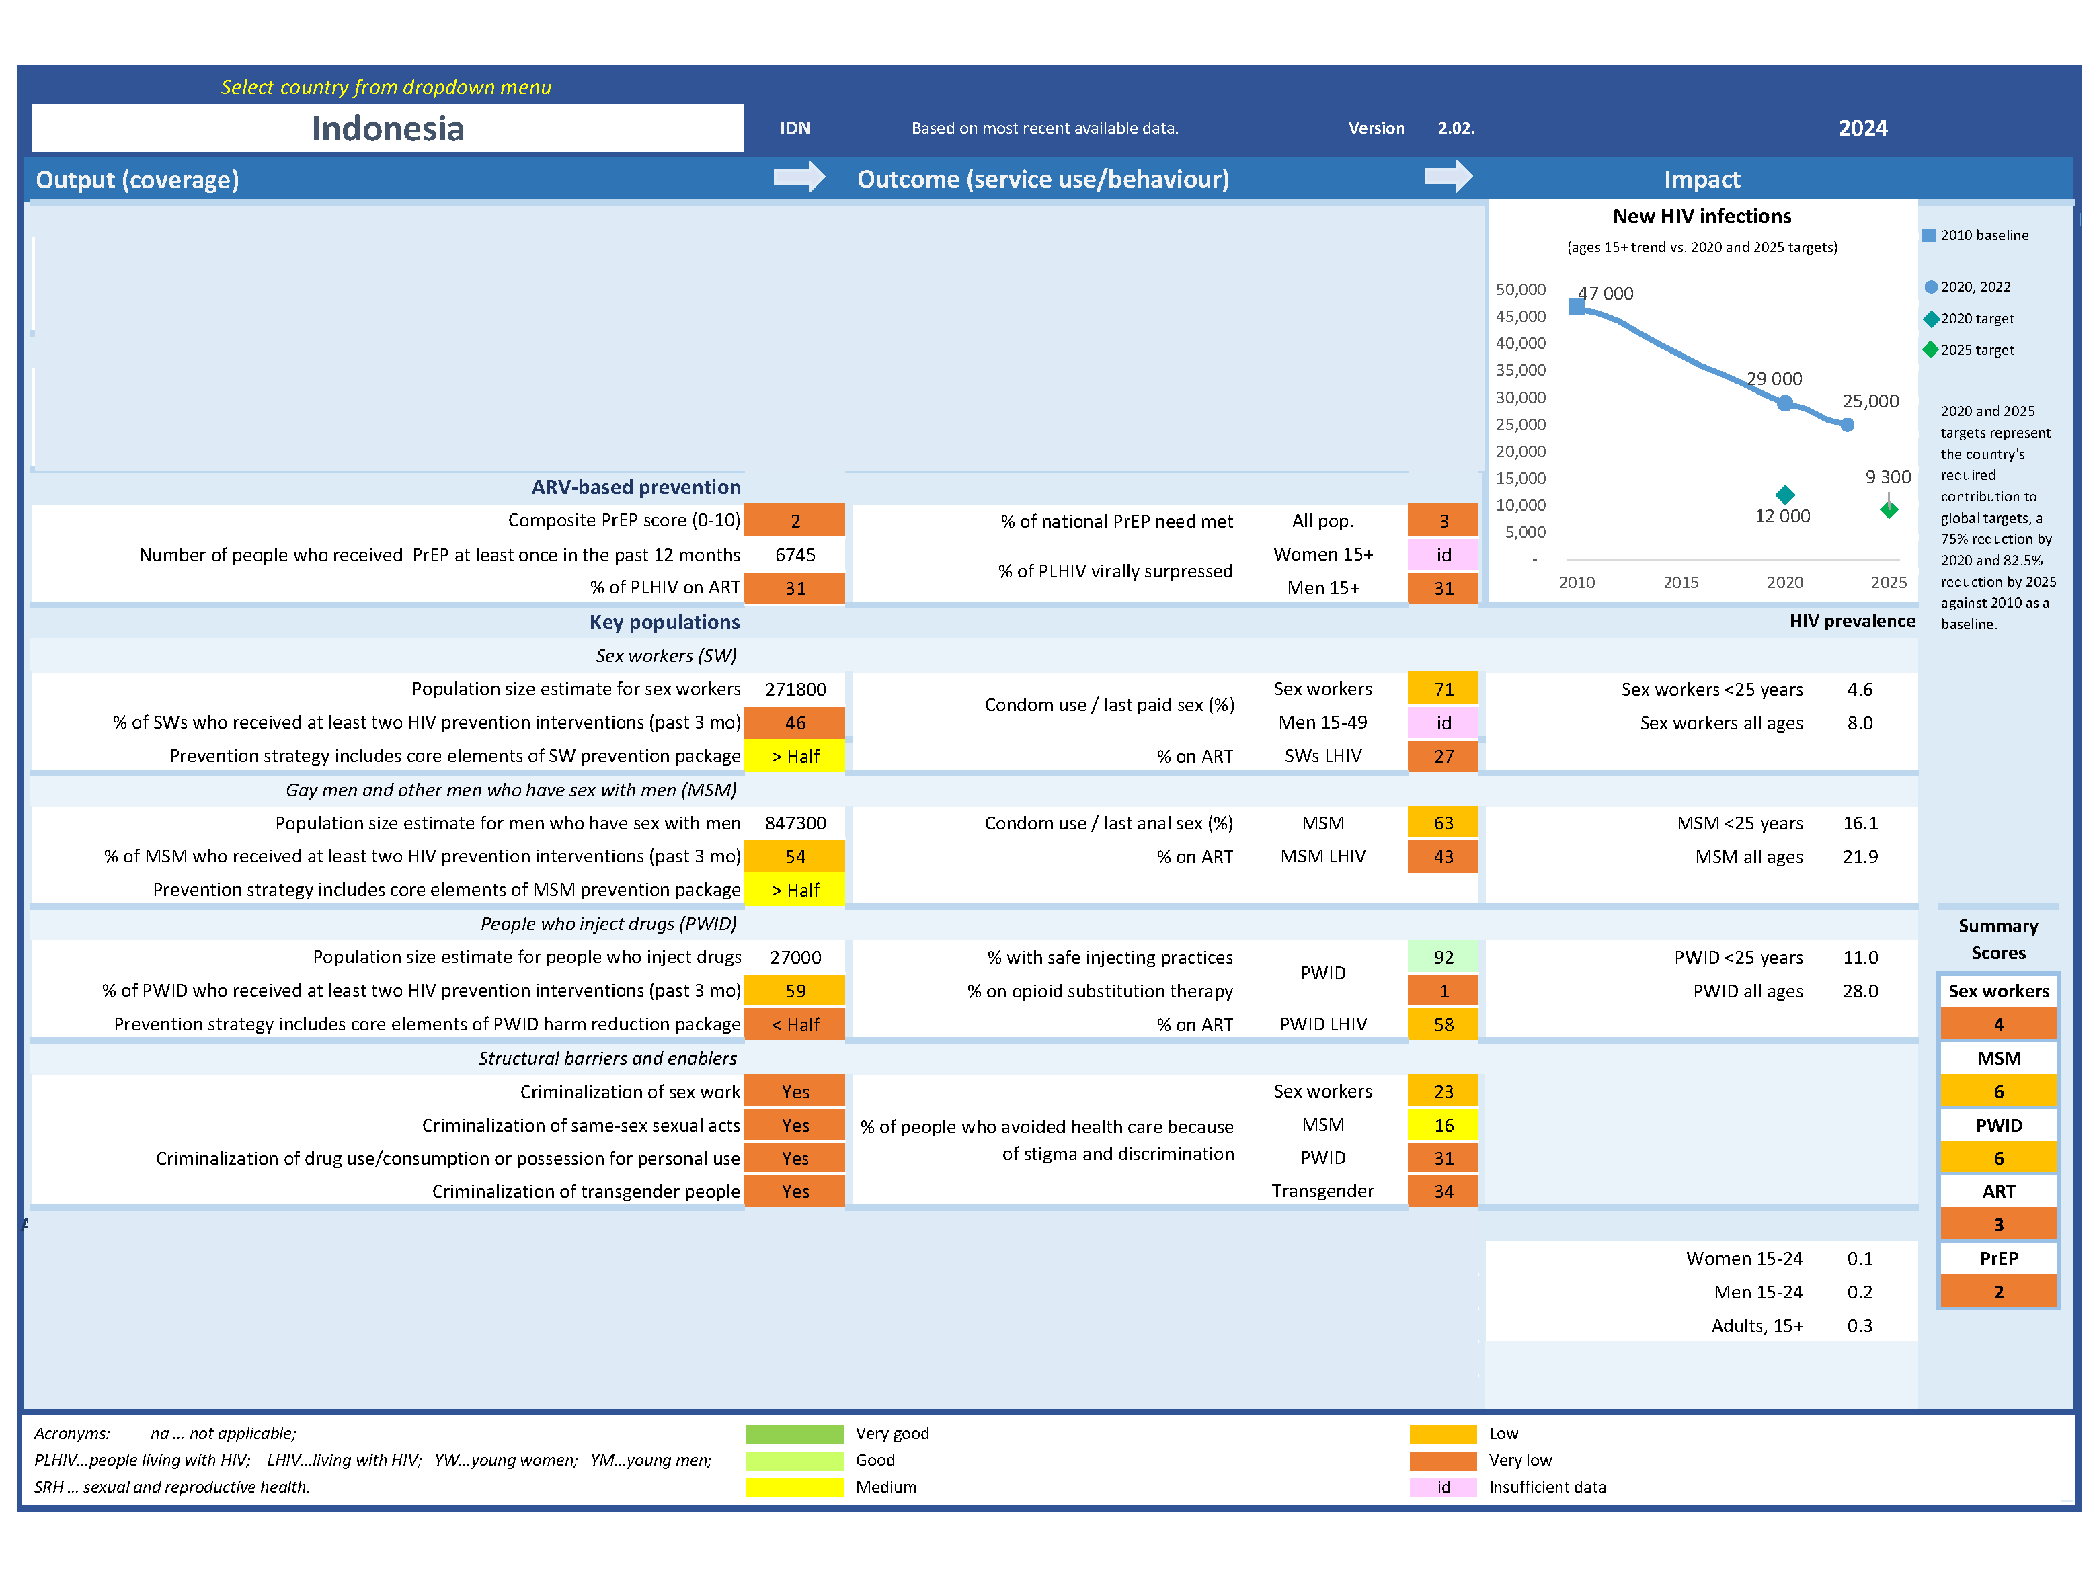The image size is (2097, 1572).
Task: Click the IDN country code cell
Action: 795,128
